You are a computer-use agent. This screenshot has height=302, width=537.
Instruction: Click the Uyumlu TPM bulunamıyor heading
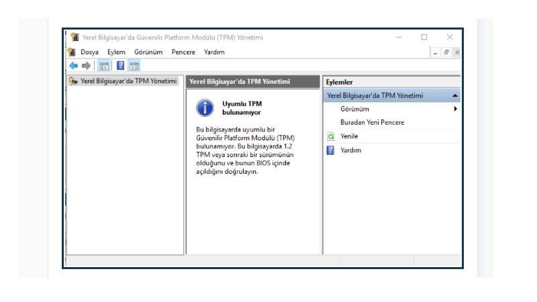[242, 108]
